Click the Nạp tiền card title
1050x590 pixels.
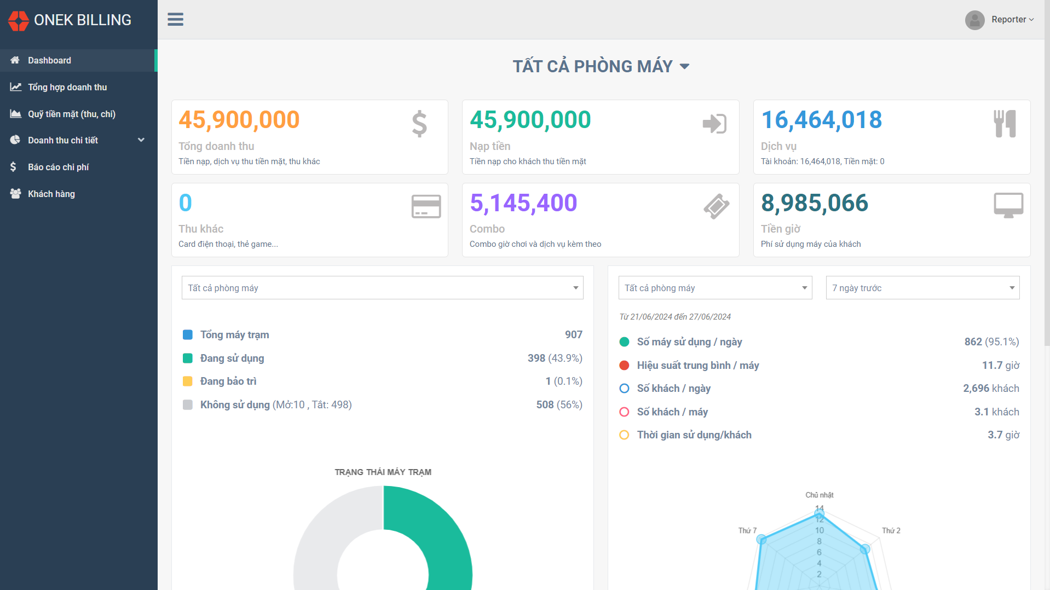(x=490, y=146)
